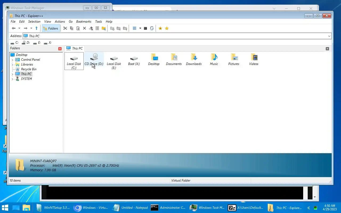Screen dimensions: 341x213
Task: Select Libraries in the folder tree
Action: point(27,64)
